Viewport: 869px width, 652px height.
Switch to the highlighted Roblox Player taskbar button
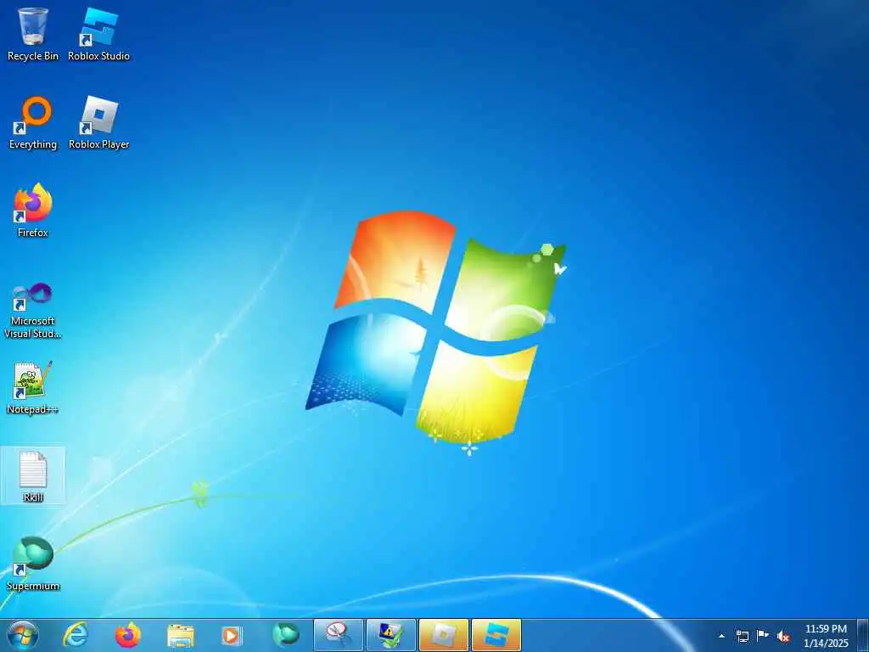pyautogui.click(x=443, y=635)
